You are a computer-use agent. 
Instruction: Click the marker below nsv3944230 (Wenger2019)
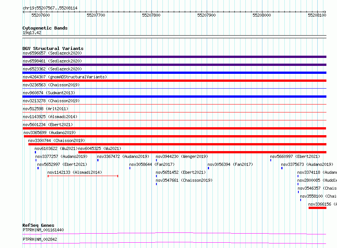[x=156, y=160]
